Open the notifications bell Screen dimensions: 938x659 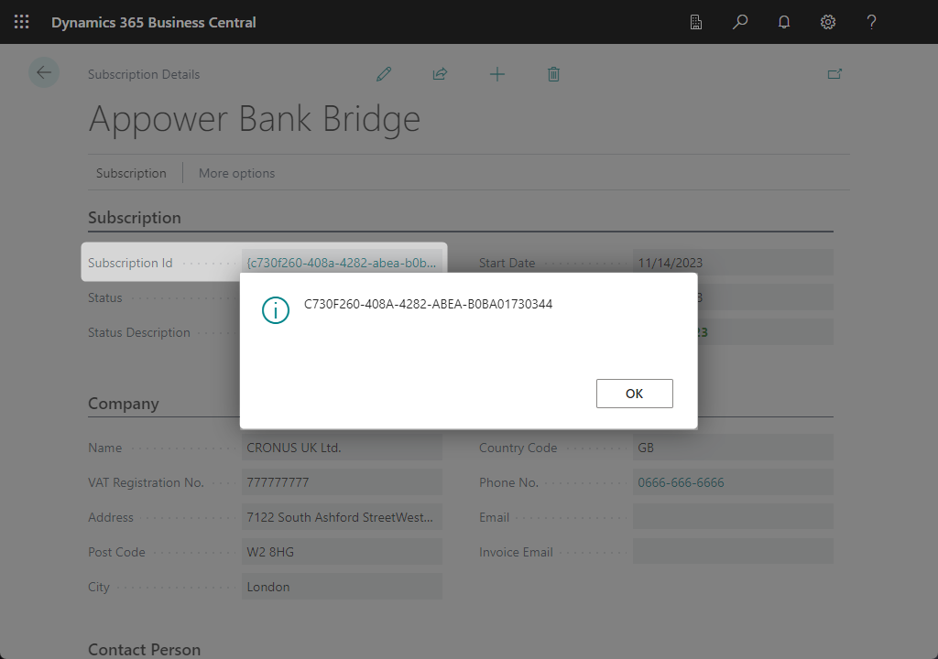(x=784, y=22)
